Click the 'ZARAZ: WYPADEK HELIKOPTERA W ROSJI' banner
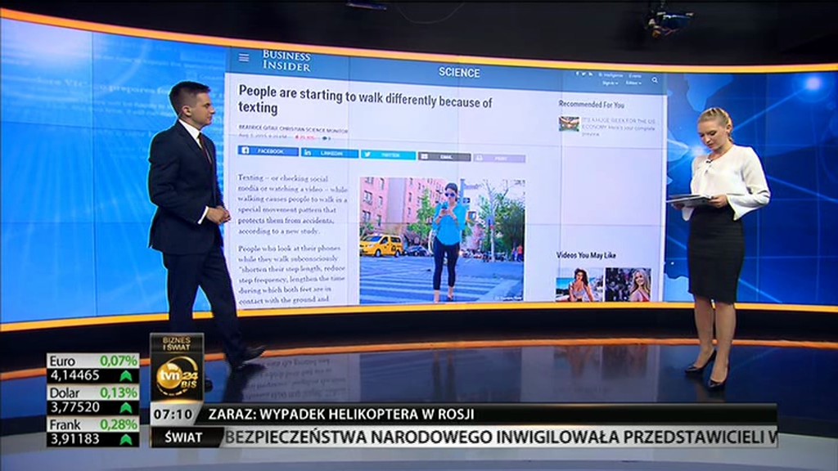Image resolution: width=838 pixels, height=471 pixels. pyautogui.click(x=341, y=414)
